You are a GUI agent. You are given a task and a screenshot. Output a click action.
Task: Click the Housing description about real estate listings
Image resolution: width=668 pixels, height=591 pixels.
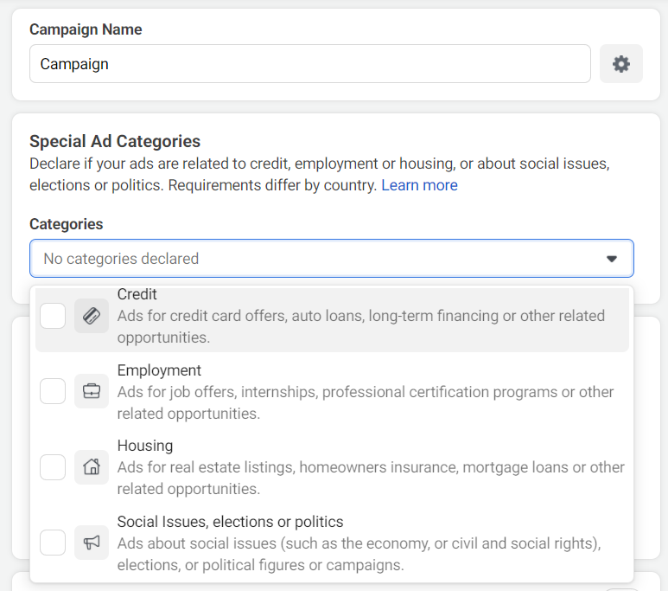tap(371, 478)
